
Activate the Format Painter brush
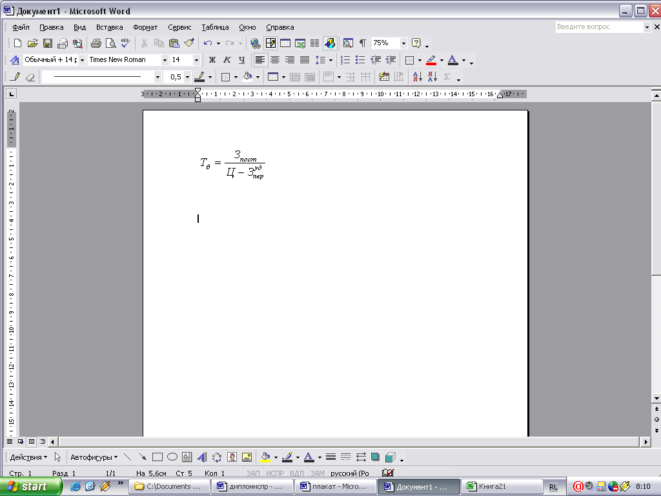pyautogui.click(x=189, y=43)
